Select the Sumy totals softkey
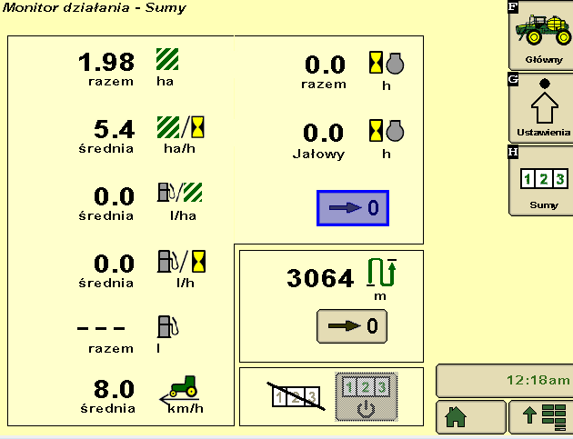 (543, 180)
